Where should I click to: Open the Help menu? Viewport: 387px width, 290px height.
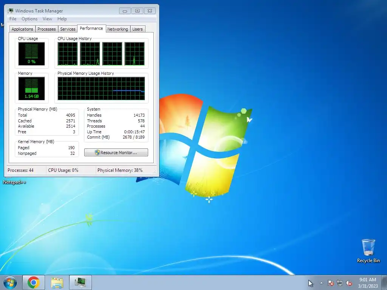pyautogui.click(x=62, y=19)
